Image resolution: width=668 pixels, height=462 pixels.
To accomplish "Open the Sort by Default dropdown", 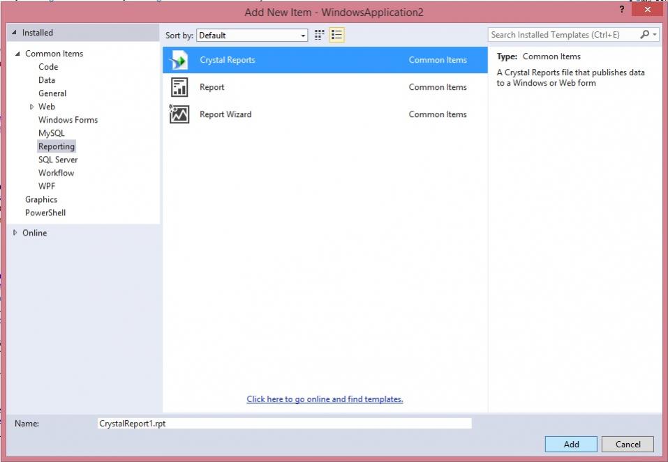I will 252,36.
